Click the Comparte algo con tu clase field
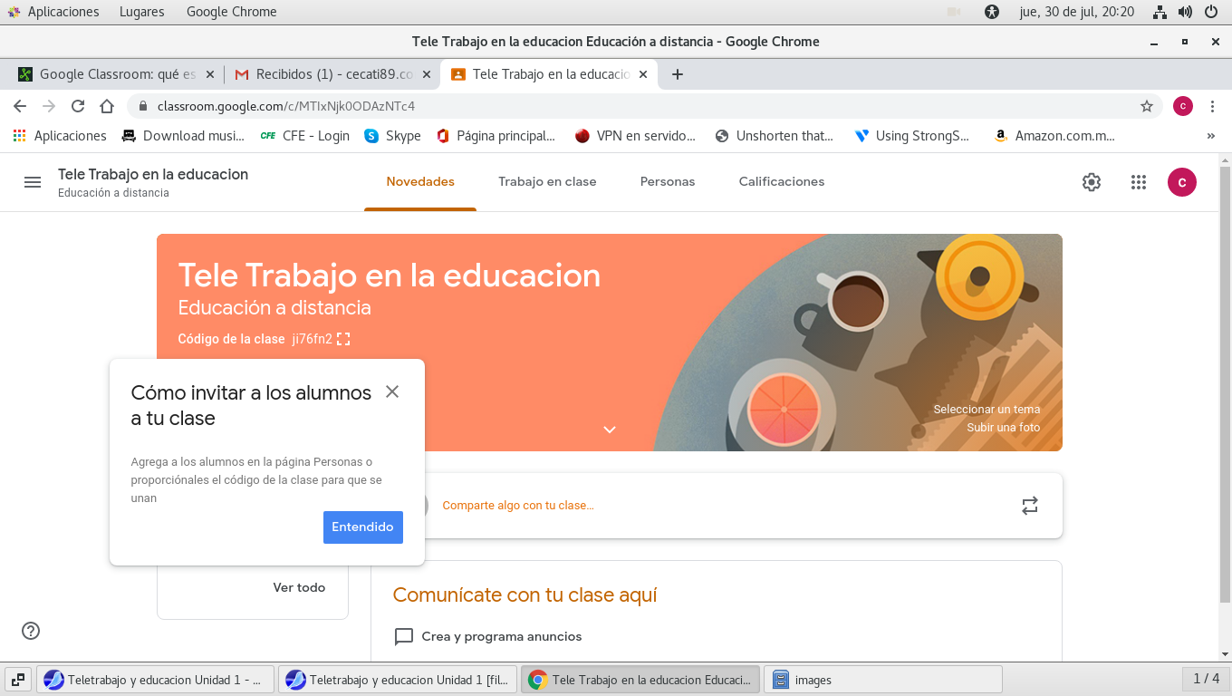The height and width of the screenshot is (696, 1232). click(x=518, y=506)
